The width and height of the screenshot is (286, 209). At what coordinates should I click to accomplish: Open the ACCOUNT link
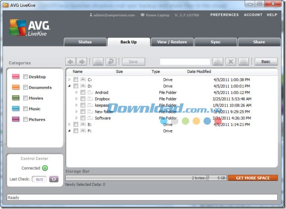point(253,15)
